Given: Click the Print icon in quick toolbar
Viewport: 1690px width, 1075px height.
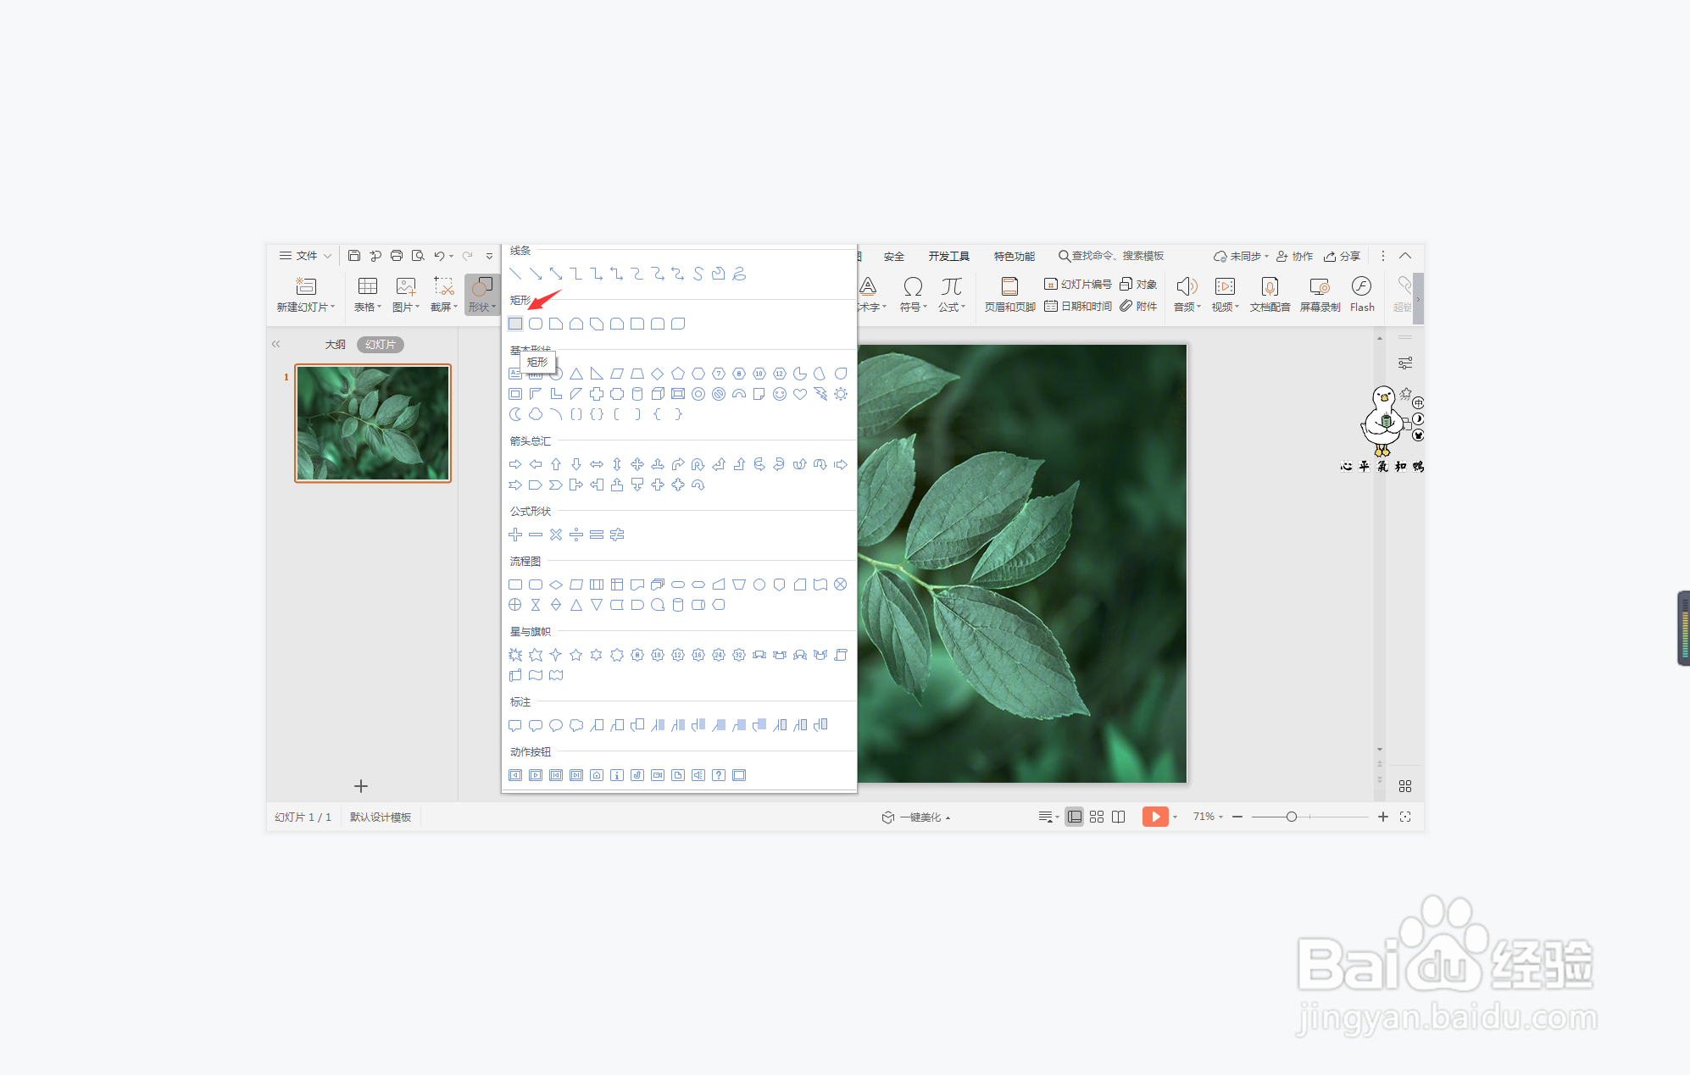Looking at the screenshot, I should click(397, 256).
